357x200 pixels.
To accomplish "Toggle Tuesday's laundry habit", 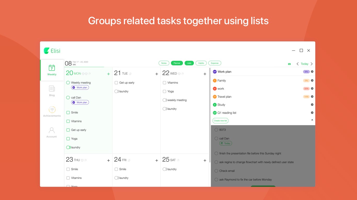I will (117, 91).
